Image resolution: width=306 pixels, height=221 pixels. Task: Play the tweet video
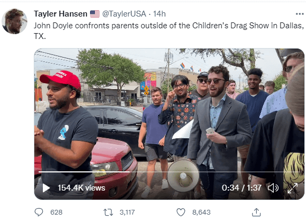pyautogui.click(x=46, y=188)
